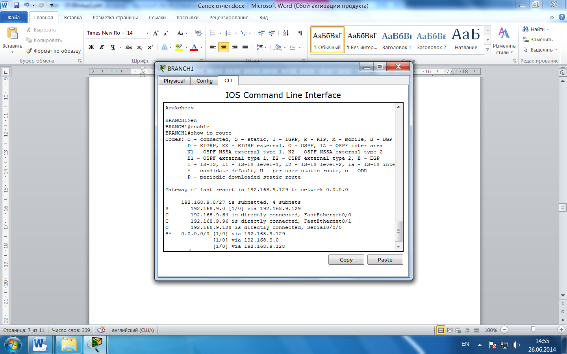Screen dimensions: 567x354
Task: Click Change Styles (Изменить стили) button
Action: tap(504, 41)
